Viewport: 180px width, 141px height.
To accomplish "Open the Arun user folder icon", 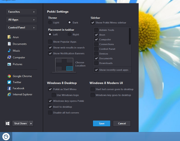I will [x=9, y=37].
